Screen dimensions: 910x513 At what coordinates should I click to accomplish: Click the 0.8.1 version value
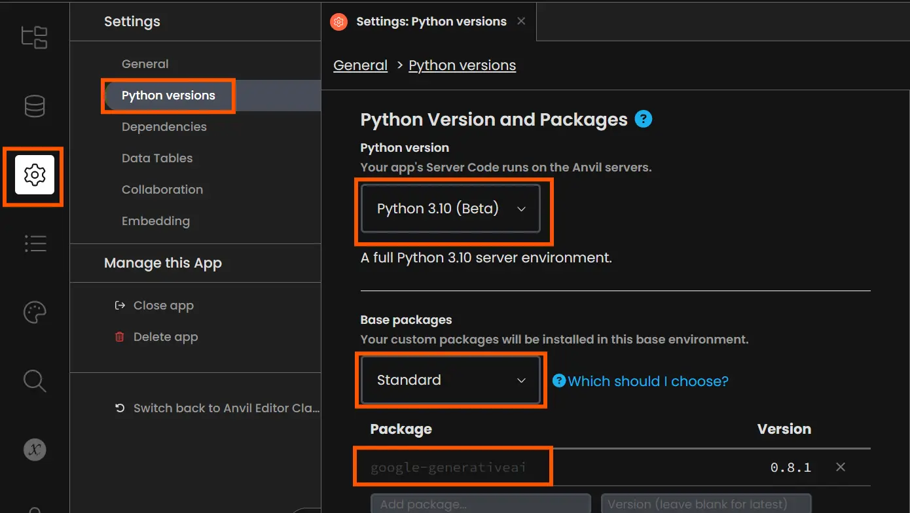click(x=791, y=467)
